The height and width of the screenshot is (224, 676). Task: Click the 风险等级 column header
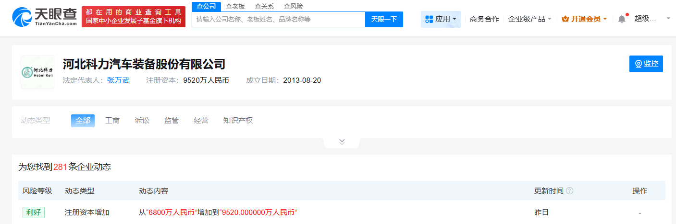[37, 191]
